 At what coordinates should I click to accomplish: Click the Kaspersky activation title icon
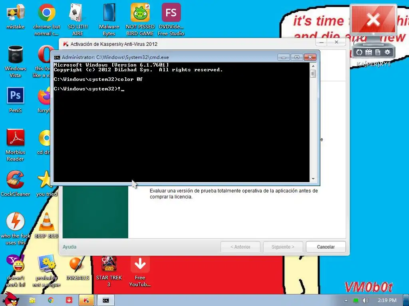[66, 44]
